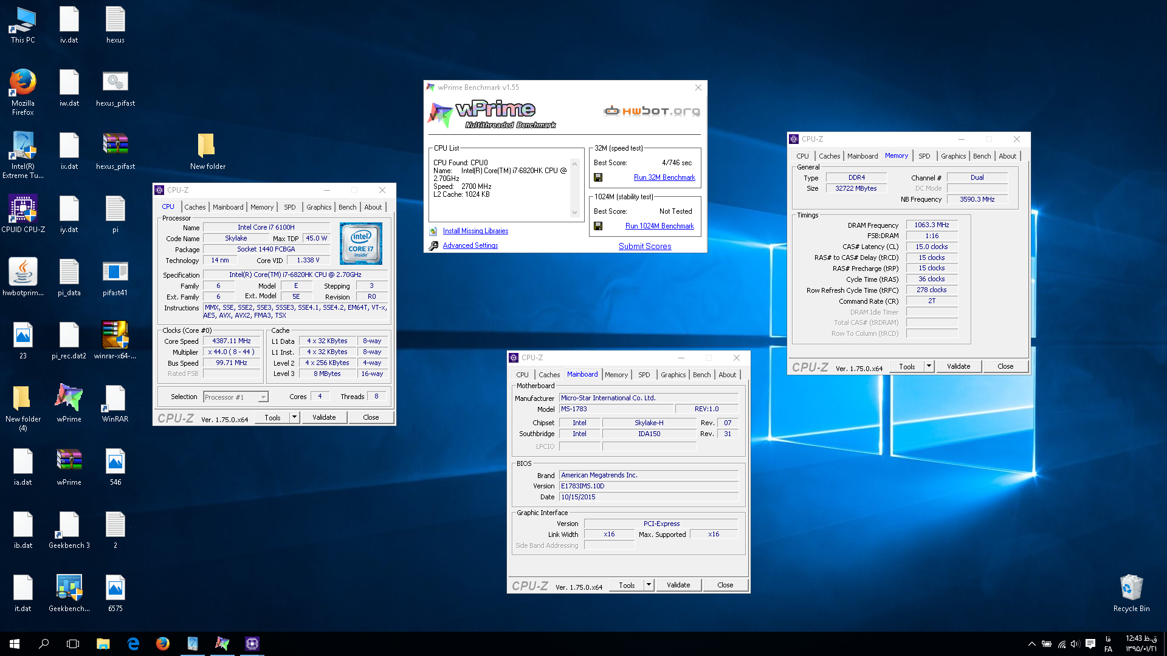Show hidden tray icons chevron
This screenshot has height=656, width=1167.
(1032, 644)
